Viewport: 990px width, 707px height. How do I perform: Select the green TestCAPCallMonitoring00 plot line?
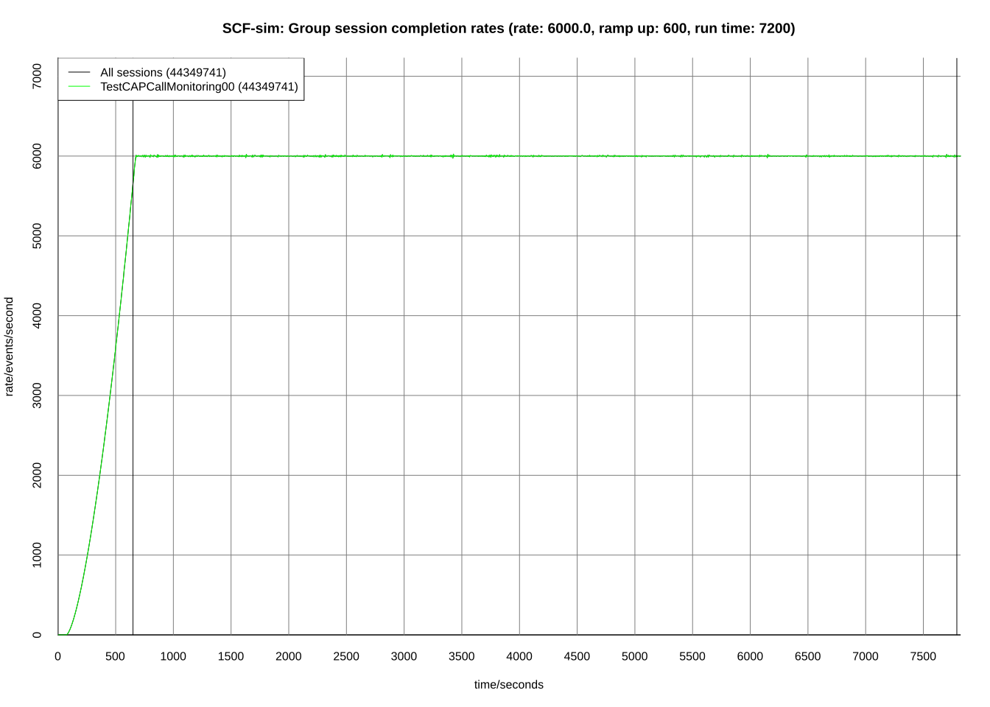pyautogui.click(x=516, y=156)
